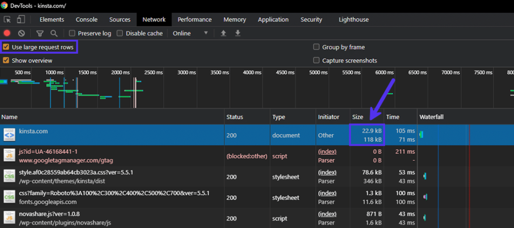Click the import HAR upload arrow
The height and width of the screenshot is (228, 514).
tap(224, 33)
